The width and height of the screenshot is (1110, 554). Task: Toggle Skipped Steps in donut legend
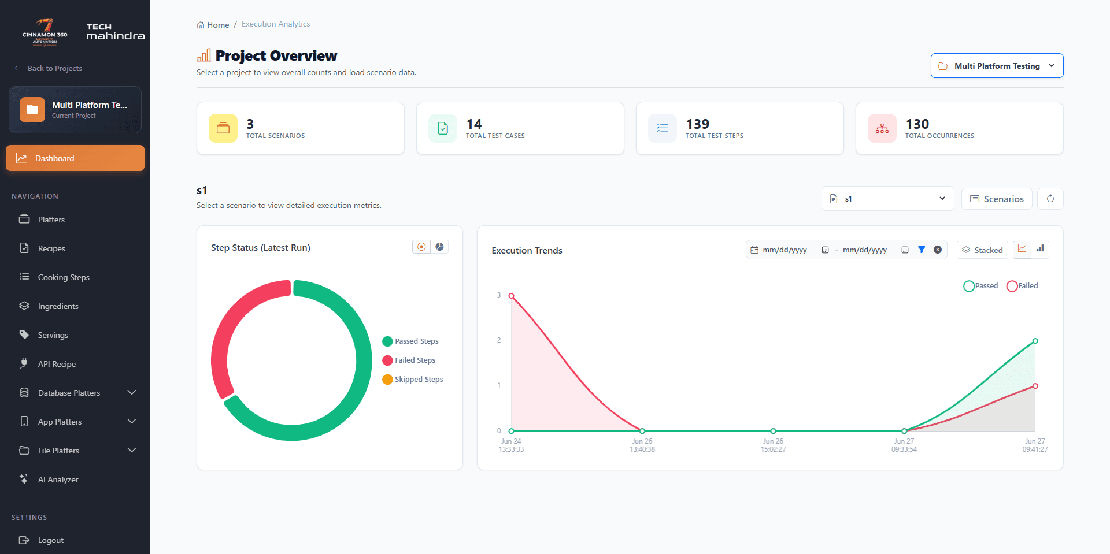(x=413, y=380)
